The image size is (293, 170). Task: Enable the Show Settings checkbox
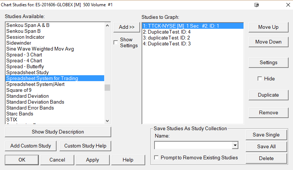pos(116,42)
